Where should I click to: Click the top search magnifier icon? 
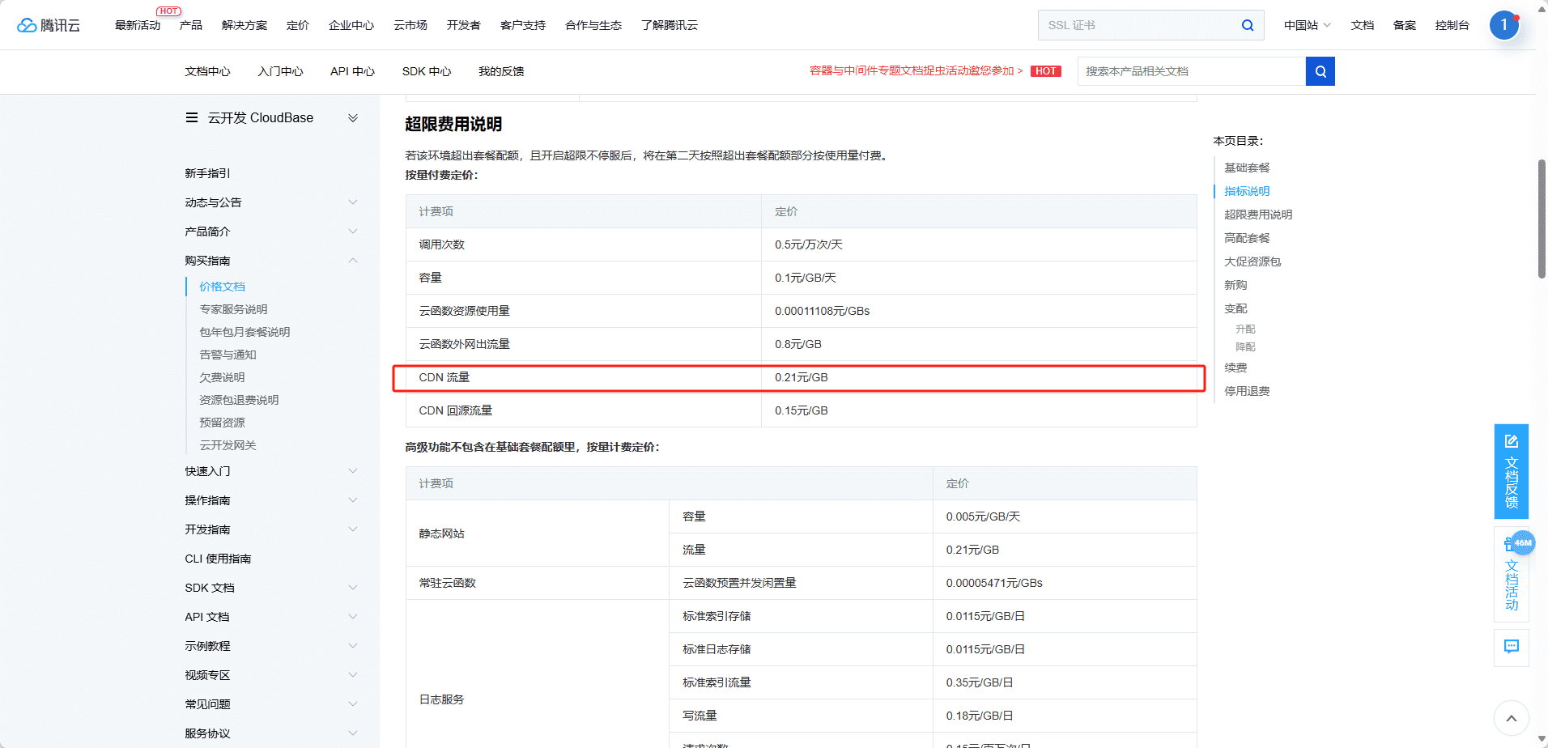click(x=1248, y=25)
